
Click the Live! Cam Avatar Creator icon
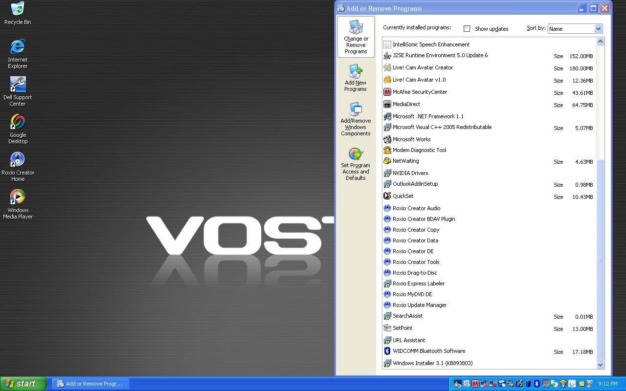pyautogui.click(x=387, y=68)
